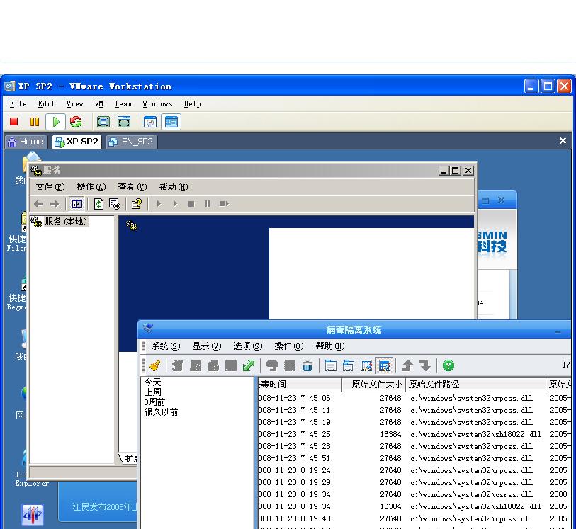Screen dimensions: 576x529
Task: Enter full screen mode from VMware toolbar
Action: pyautogui.click(x=103, y=122)
